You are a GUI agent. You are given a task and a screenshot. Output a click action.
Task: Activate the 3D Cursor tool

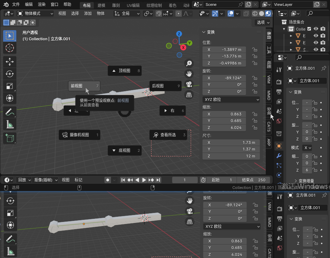(10, 48)
